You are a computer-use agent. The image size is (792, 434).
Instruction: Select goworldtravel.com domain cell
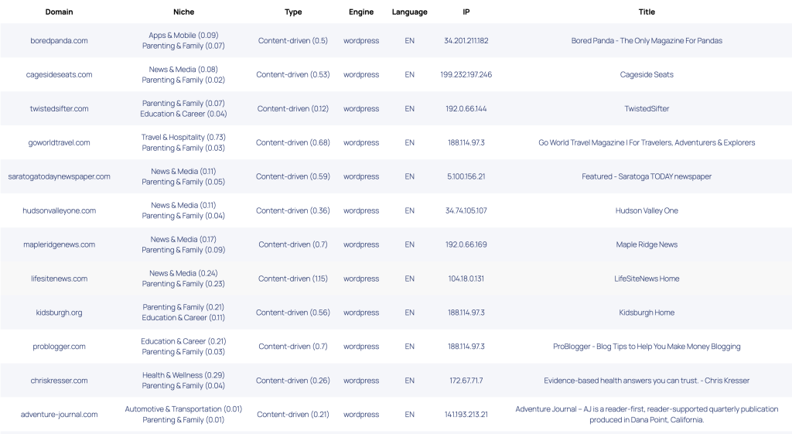coord(59,142)
